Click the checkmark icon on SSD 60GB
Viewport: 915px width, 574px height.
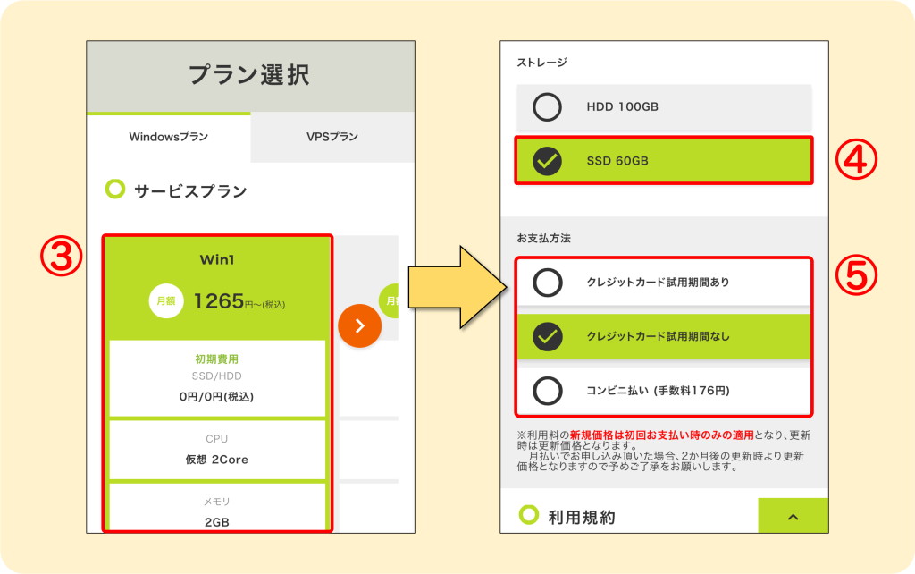(x=547, y=161)
